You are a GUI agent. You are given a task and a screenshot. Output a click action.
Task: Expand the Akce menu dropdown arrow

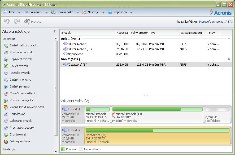(x=19, y=12)
